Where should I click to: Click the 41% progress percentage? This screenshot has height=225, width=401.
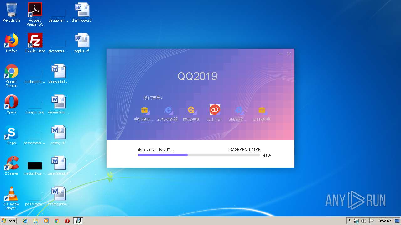point(267,155)
